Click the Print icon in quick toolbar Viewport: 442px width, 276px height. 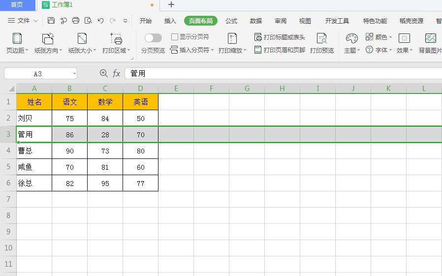[x=76, y=21]
